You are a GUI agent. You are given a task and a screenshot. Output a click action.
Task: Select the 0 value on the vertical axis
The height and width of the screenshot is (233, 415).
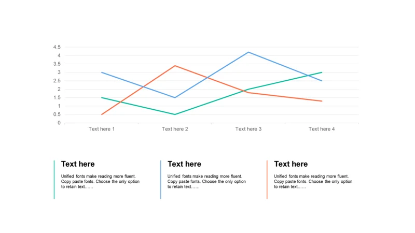point(59,123)
